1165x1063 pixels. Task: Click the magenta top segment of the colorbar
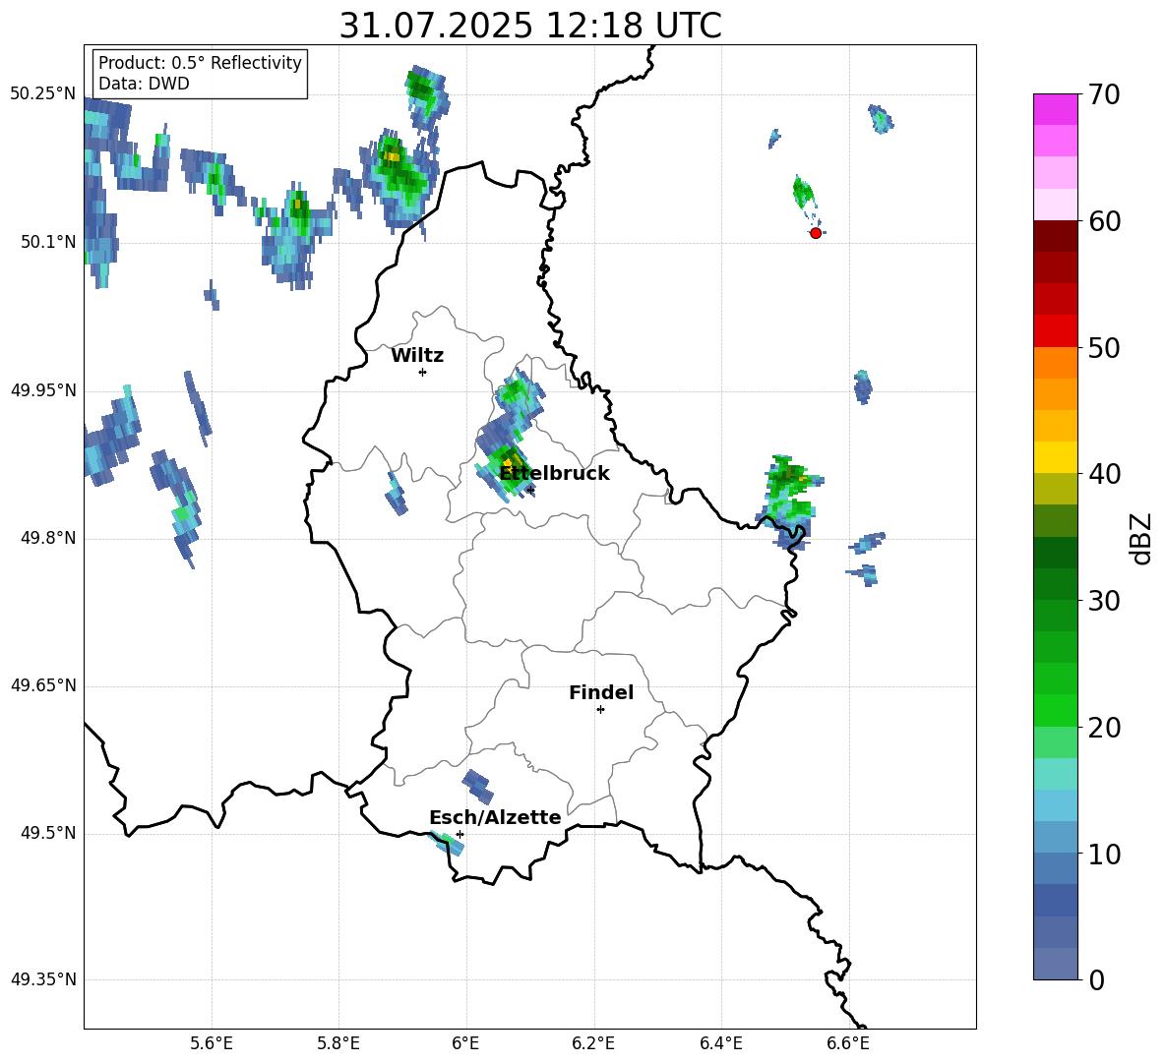[x=1055, y=109]
